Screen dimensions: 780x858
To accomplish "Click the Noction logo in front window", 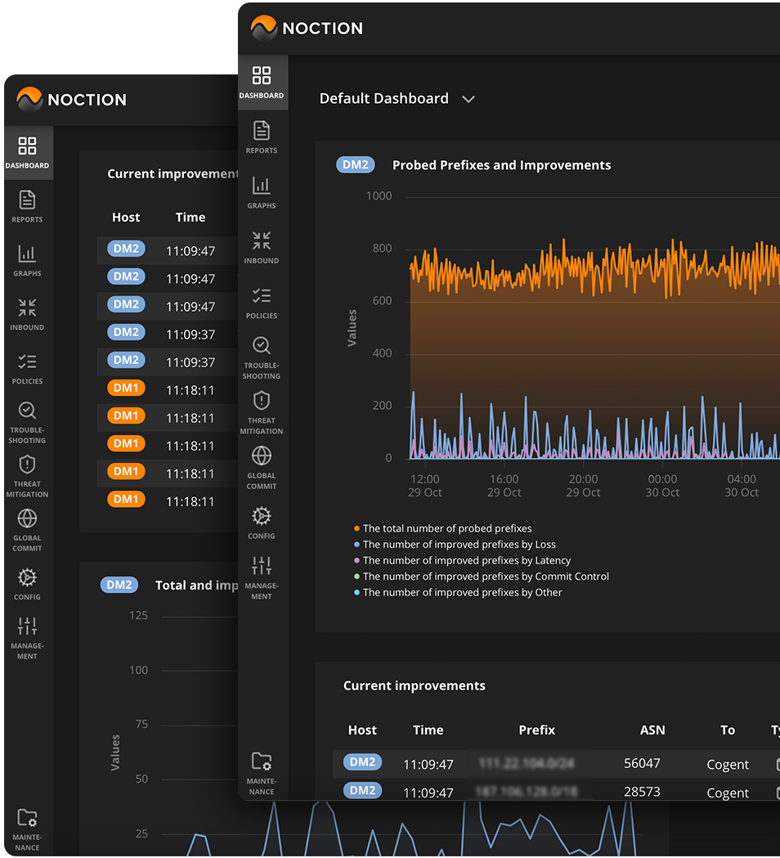I will [307, 29].
